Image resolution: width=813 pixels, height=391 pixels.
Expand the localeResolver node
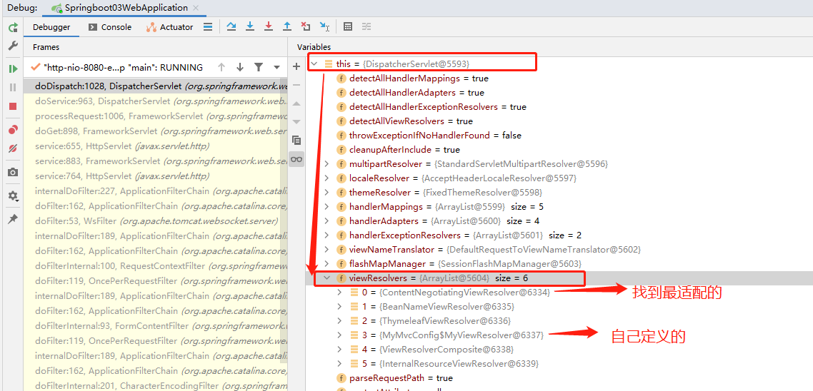pos(326,178)
